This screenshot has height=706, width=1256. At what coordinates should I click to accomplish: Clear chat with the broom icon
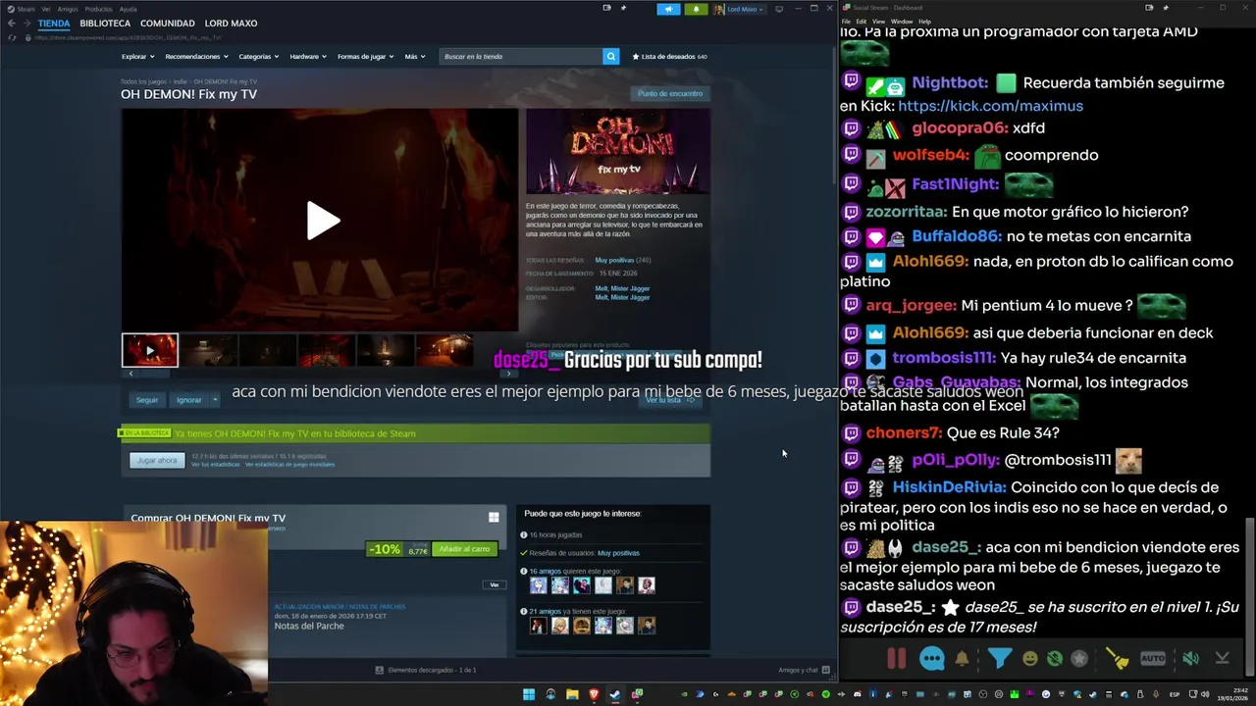point(1117,659)
